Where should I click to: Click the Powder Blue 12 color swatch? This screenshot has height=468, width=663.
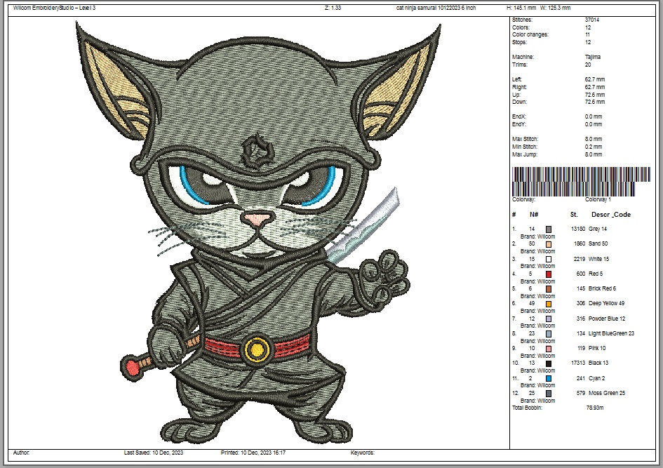tap(549, 319)
